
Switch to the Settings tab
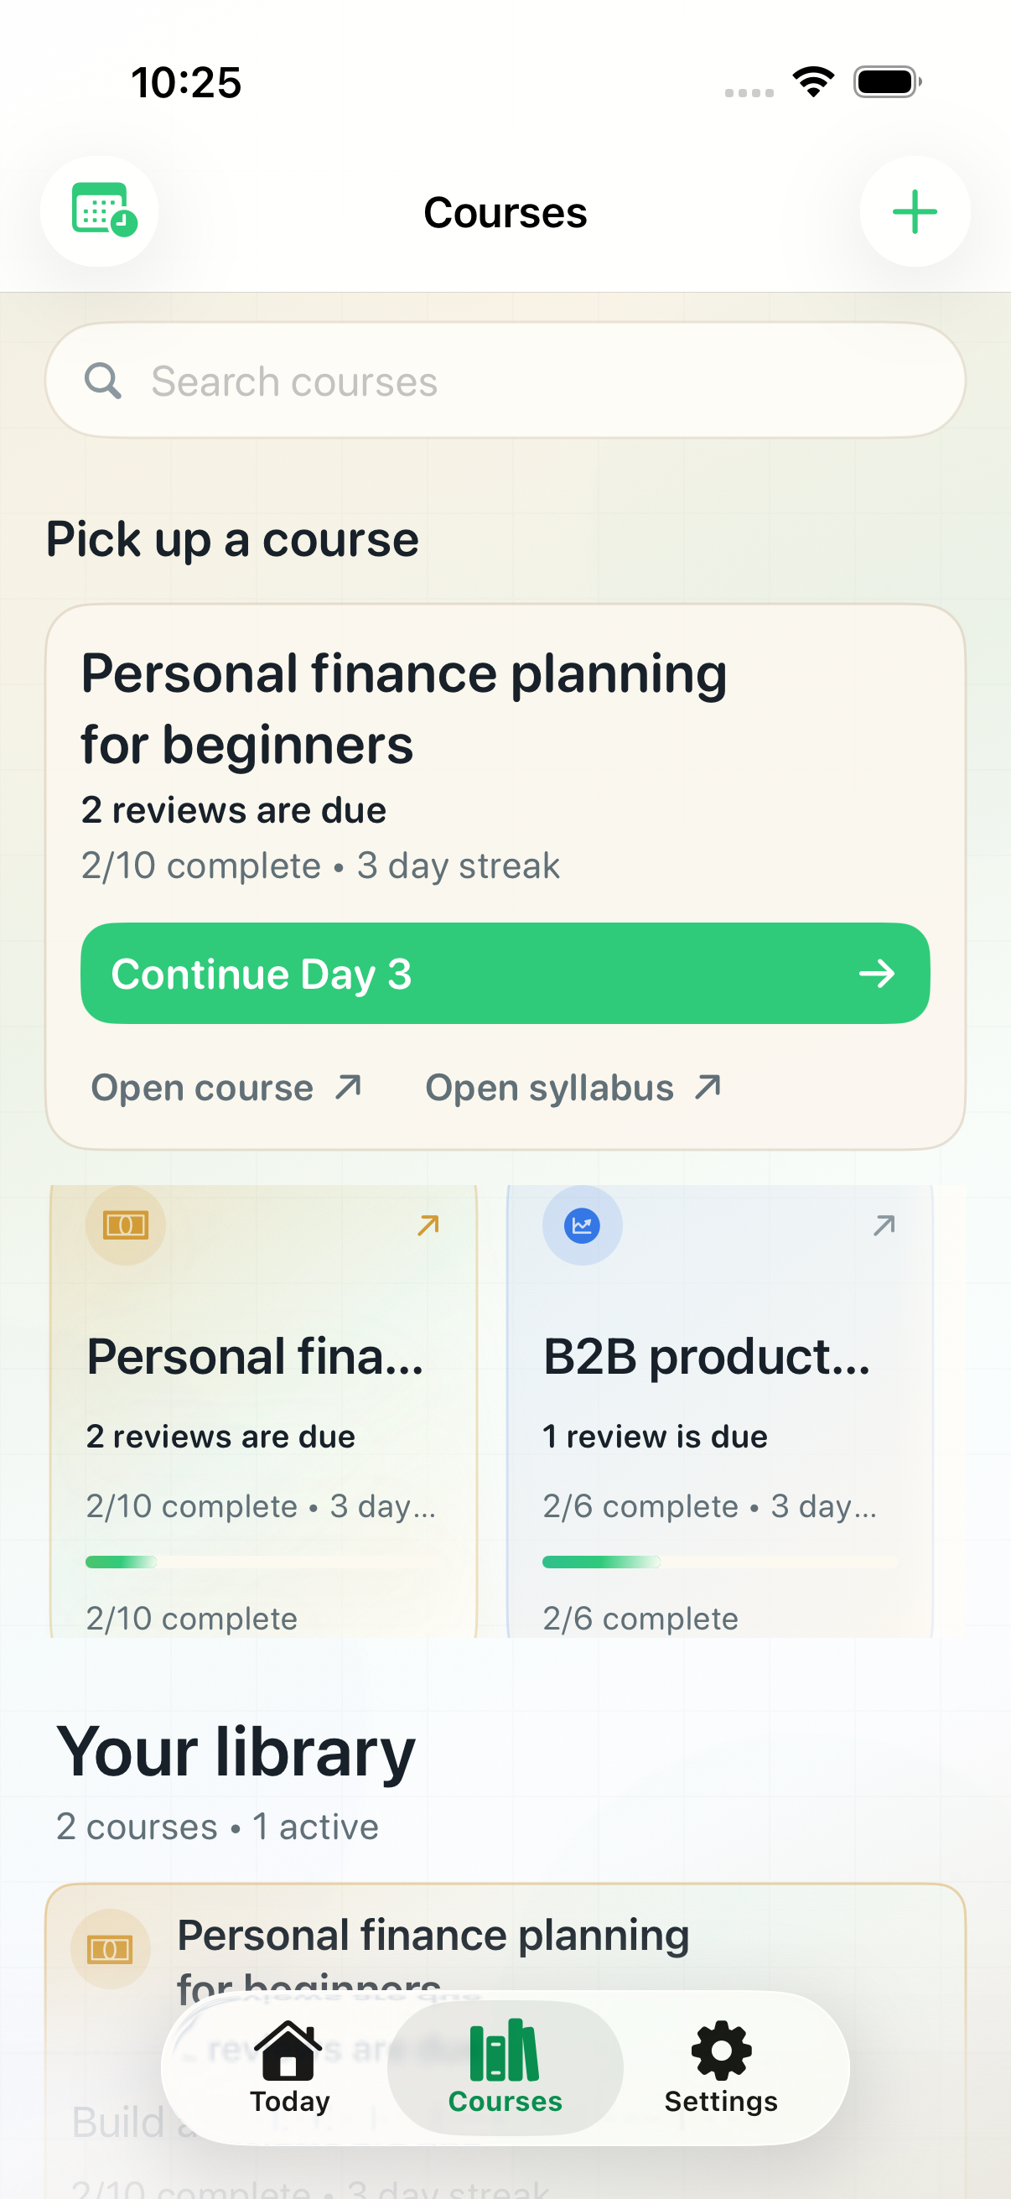point(721,2070)
